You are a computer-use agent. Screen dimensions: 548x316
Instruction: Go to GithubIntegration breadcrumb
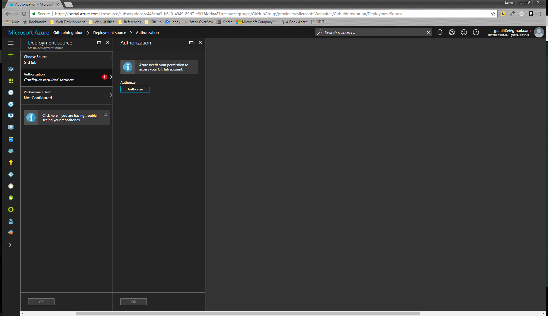pyautogui.click(x=68, y=33)
